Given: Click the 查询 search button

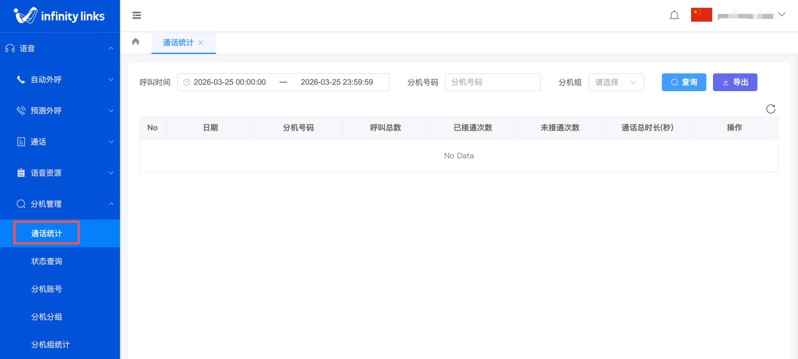Looking at the screenshot, I should [684, 83].
